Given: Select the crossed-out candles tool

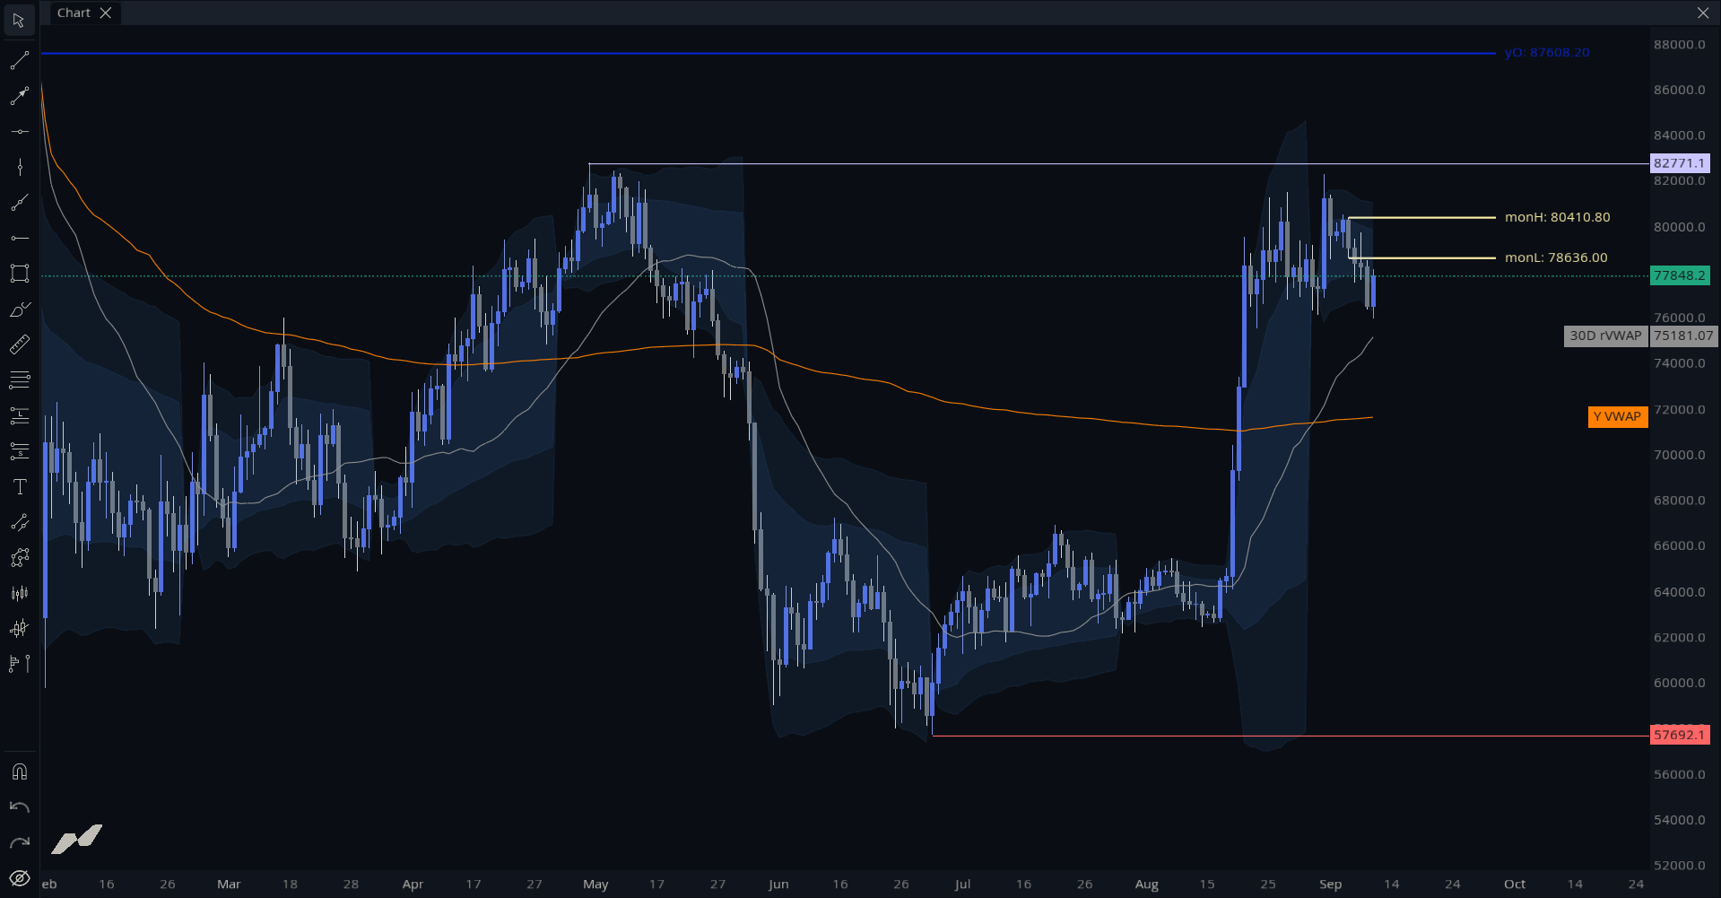Looking at the screenshot, I should click(x=19, y=628).
